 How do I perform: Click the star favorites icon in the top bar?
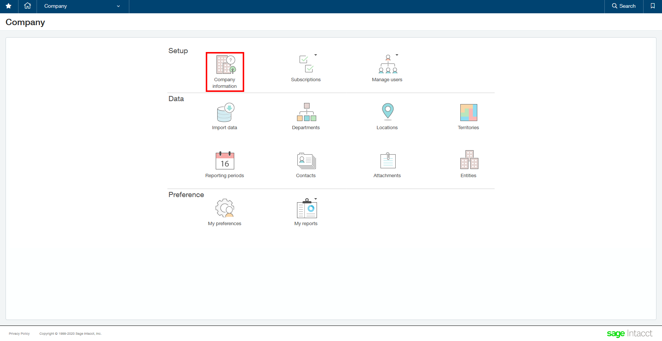8,6
